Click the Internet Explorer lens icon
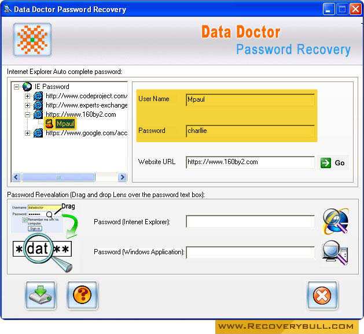 pos(336,221)
